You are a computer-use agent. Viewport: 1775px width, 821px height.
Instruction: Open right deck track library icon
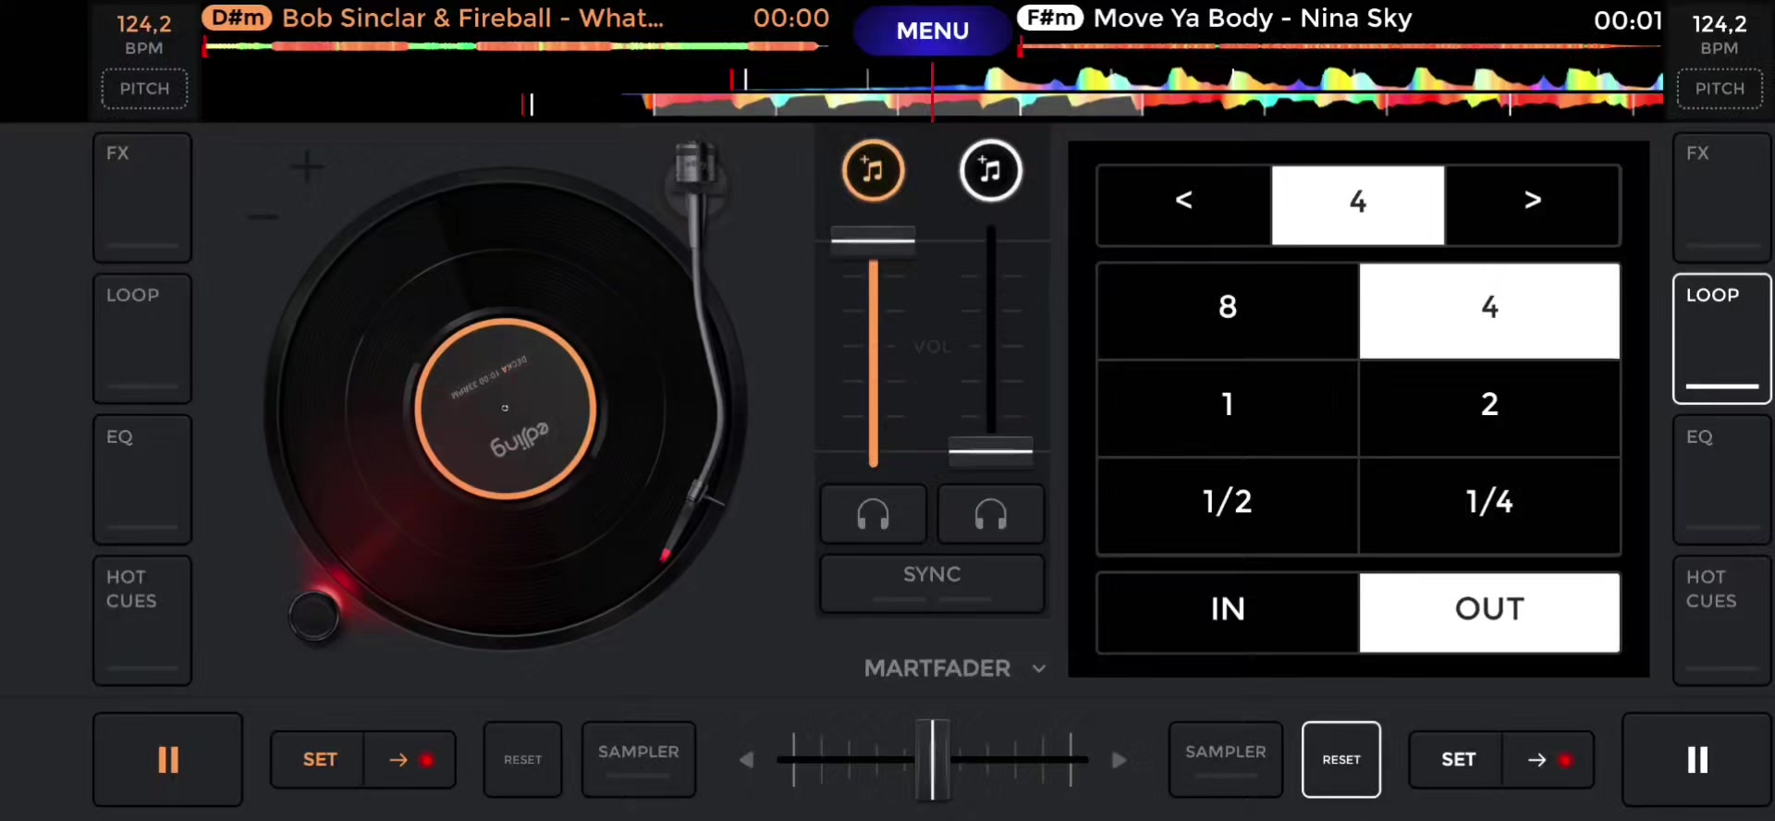990,170
